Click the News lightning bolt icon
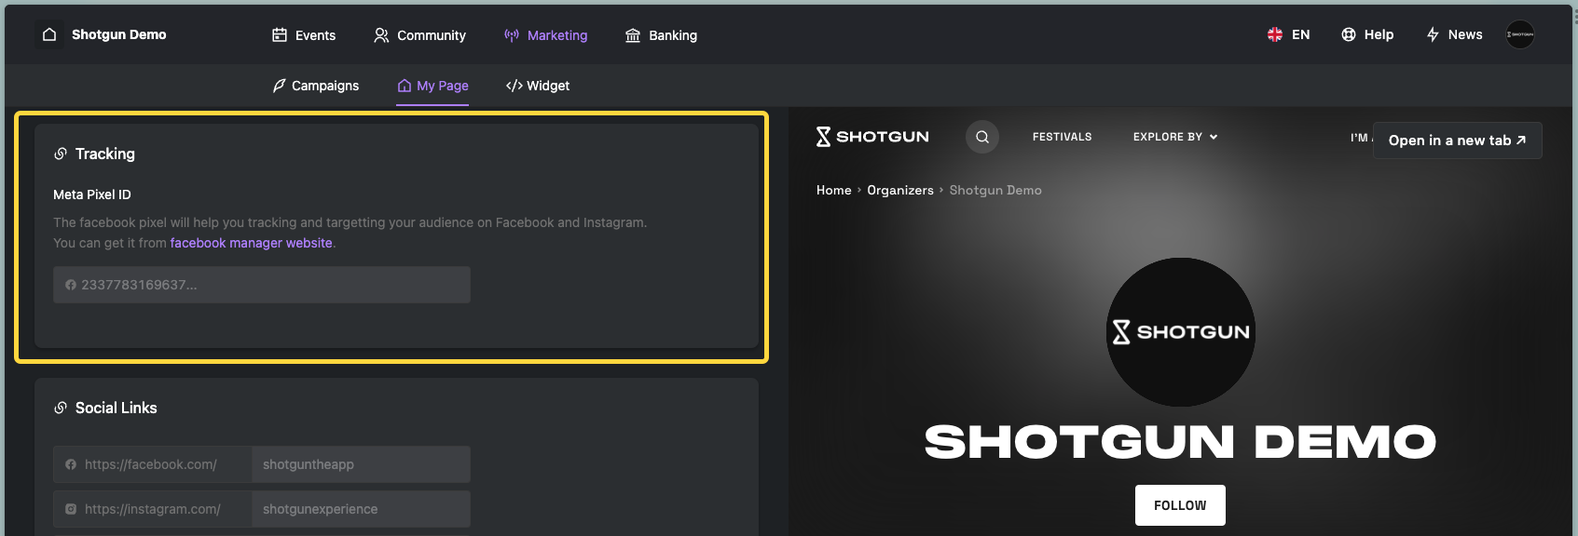This screenshot has height=536, width=1578. point(1433,34)
